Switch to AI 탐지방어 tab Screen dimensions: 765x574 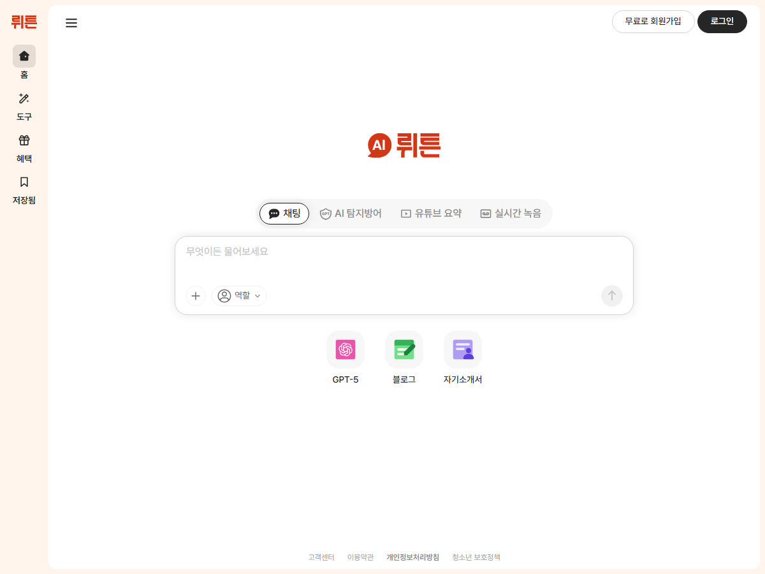point(351,214)
